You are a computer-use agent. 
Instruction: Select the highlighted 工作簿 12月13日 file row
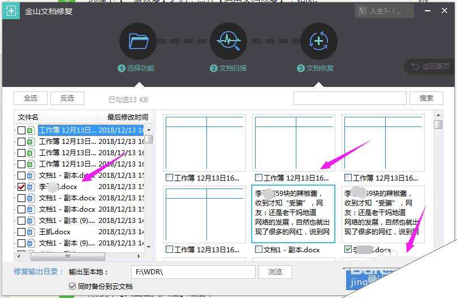pyautogui.click(x=91, y=130)
